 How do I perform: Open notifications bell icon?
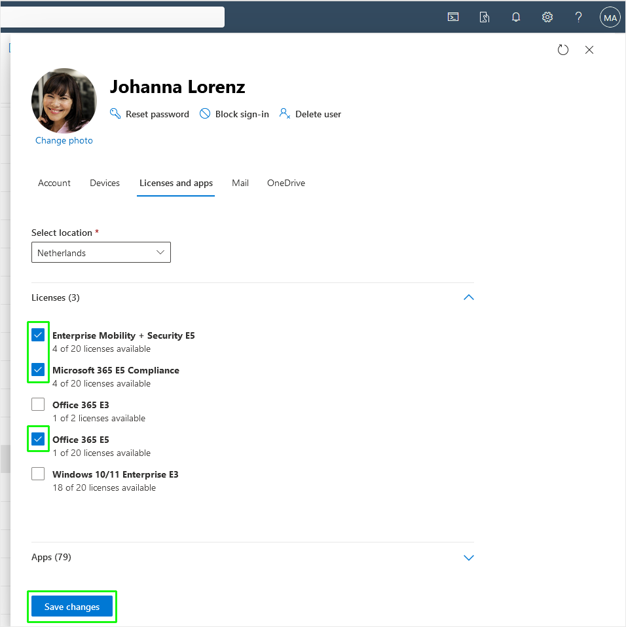(516, 17)
